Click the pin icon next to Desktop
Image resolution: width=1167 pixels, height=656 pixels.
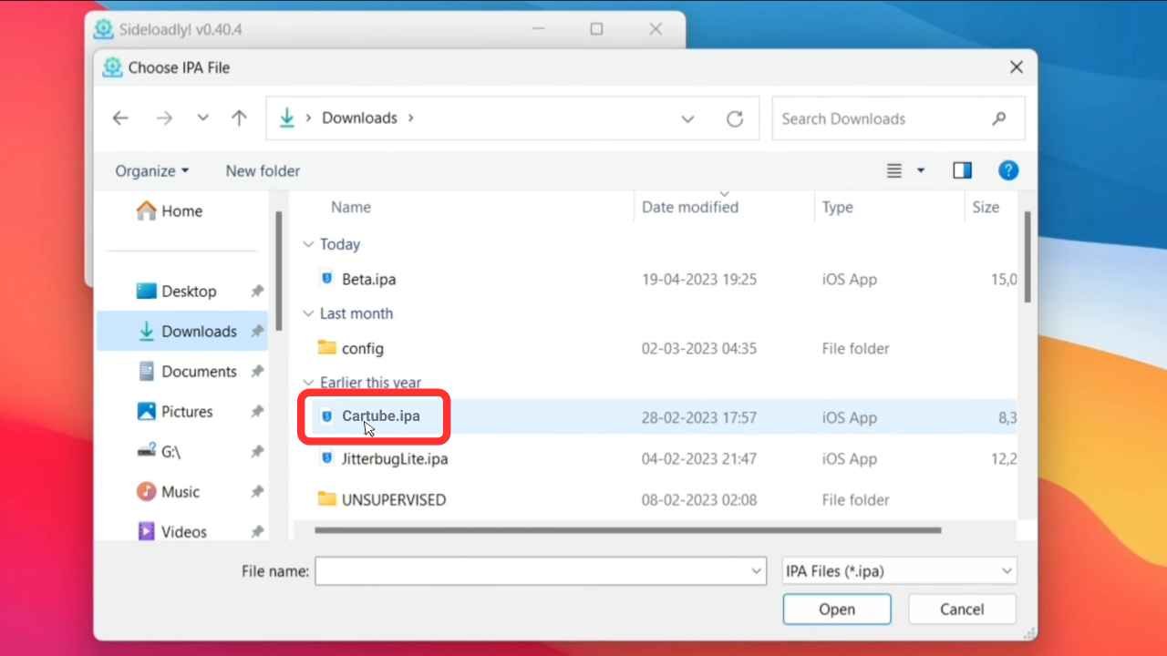(257, 292)
